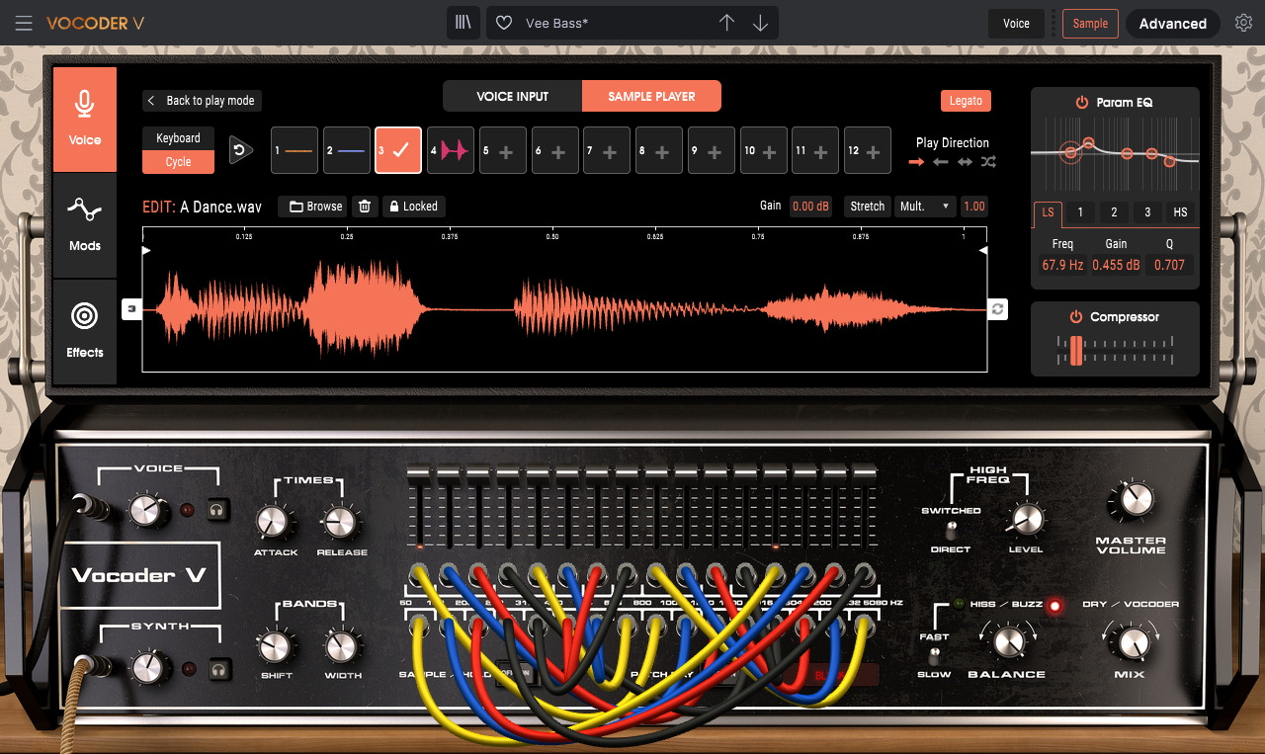1265x754 pixels.
Task: Set play direction to random shuffle
Action: coord(989,161)
